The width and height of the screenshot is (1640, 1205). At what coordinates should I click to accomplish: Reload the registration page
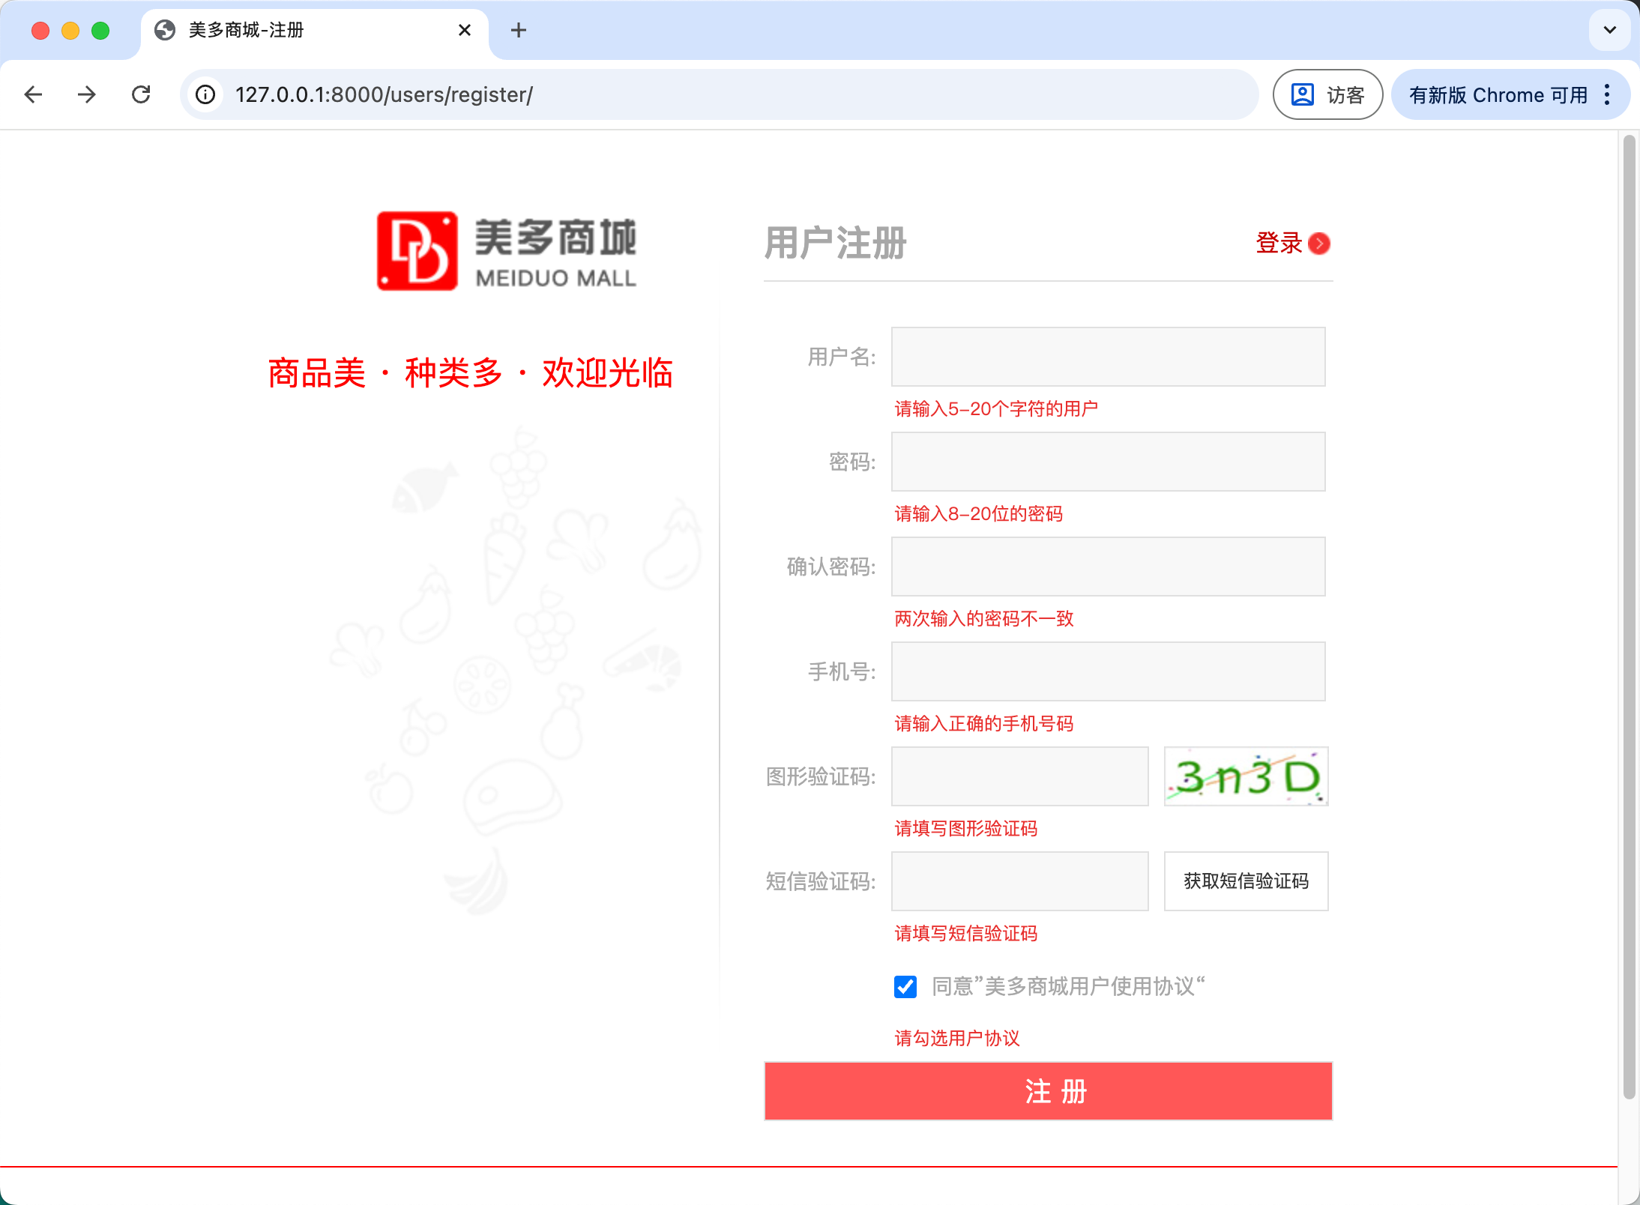(x=141, y=94)
